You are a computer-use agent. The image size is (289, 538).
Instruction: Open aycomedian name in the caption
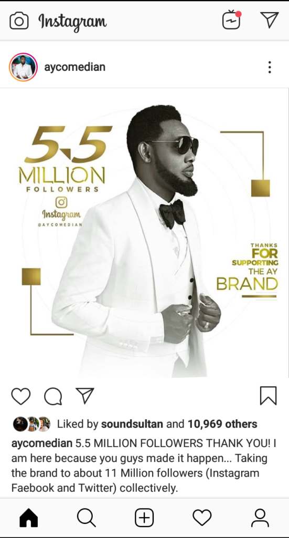point(42,443)
